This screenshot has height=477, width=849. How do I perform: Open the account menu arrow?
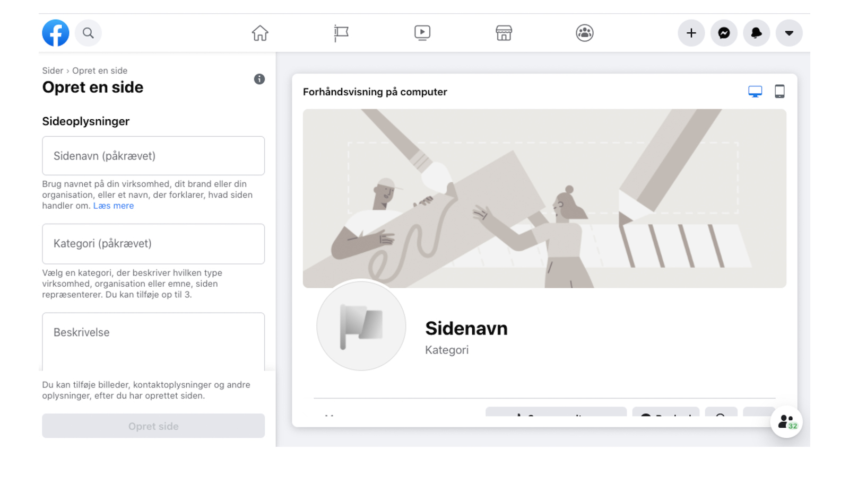pos(789,32)
